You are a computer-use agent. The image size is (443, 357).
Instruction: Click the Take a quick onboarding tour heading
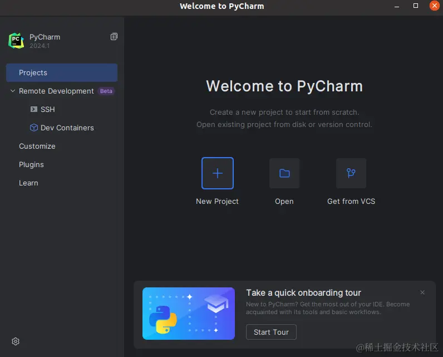pos(303,293)
